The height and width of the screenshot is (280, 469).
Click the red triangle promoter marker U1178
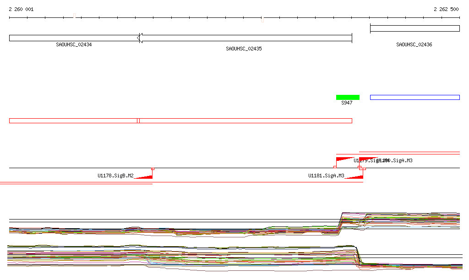pos(143,177)
